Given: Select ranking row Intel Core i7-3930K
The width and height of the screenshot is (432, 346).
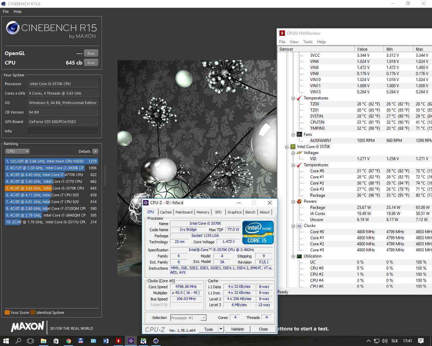Looking at the screenshot, I should coord(51,168).
